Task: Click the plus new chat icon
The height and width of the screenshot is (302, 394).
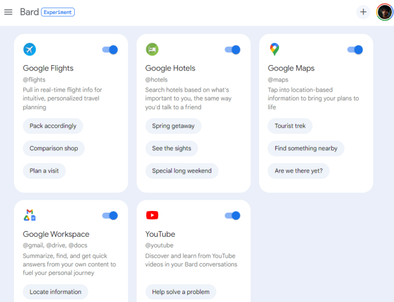Action: pyautogui.click(x=363, y=12)
